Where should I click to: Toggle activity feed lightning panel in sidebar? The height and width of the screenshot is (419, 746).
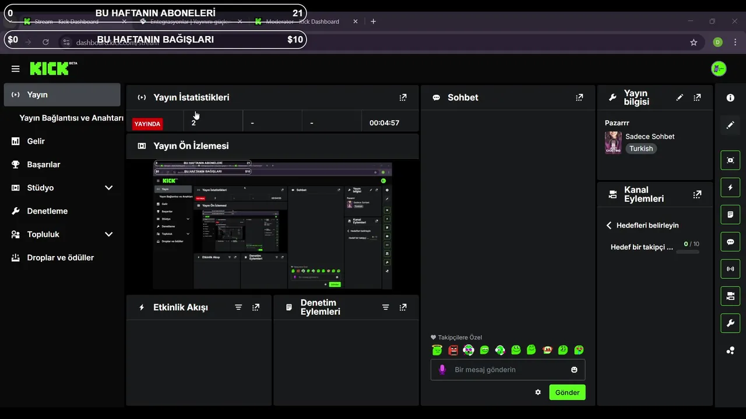(x=730, y=187)
